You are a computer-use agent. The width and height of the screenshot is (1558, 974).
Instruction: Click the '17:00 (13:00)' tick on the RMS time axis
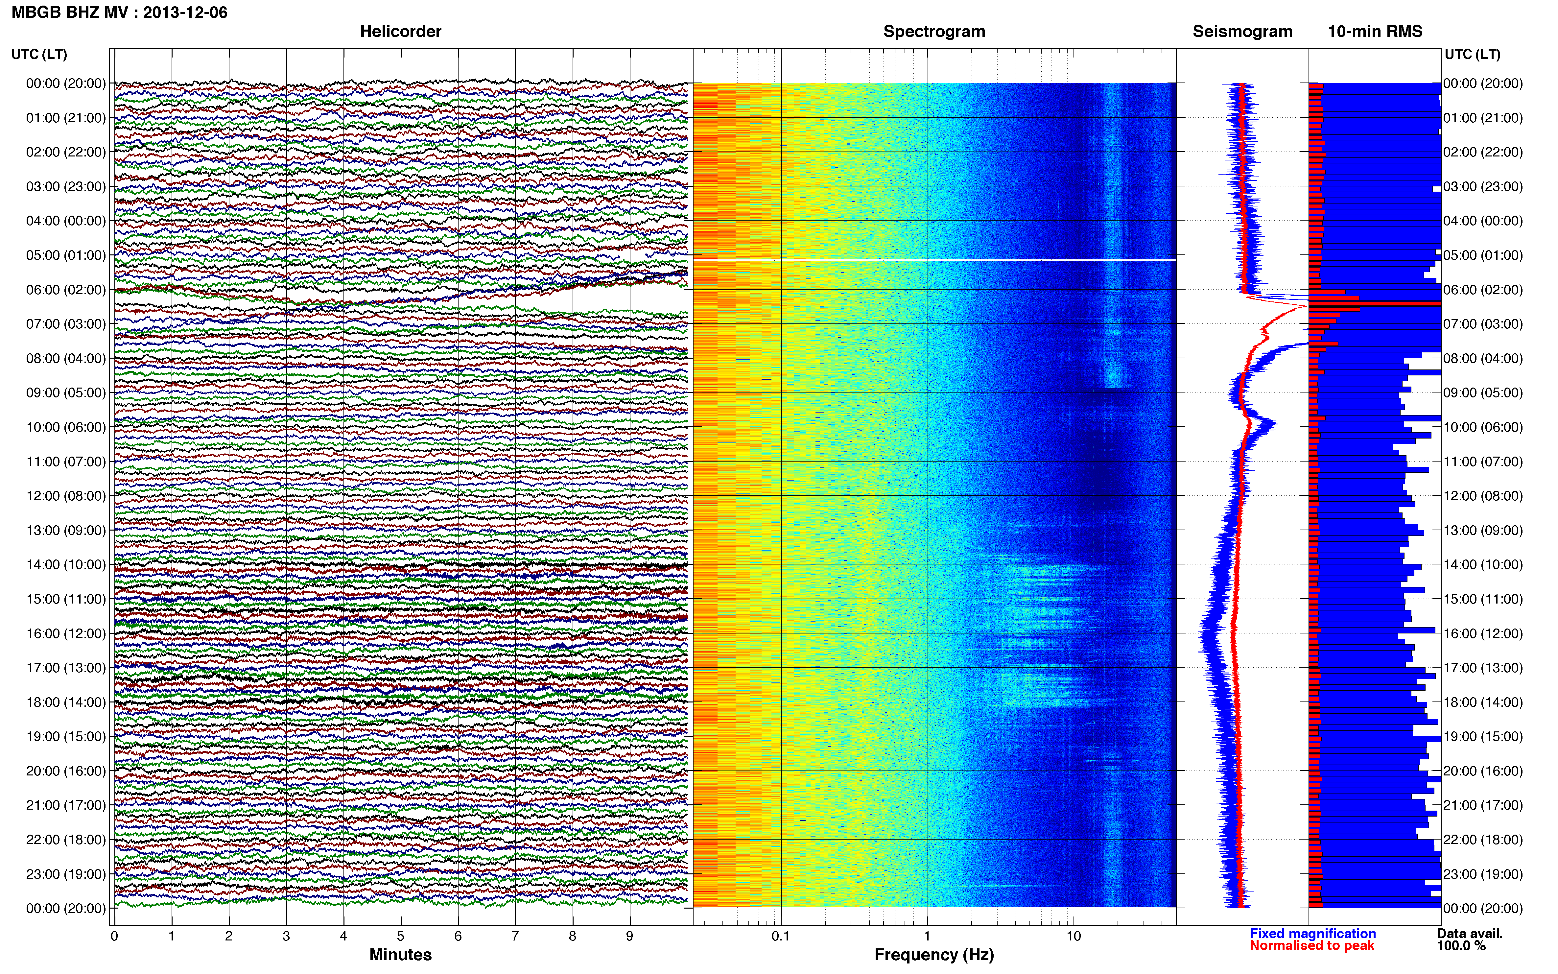(x=1483, y=668)
